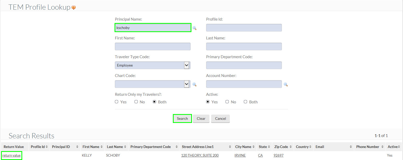
Task: Open the Chart Code dropdown
Action: coord(152,84)
